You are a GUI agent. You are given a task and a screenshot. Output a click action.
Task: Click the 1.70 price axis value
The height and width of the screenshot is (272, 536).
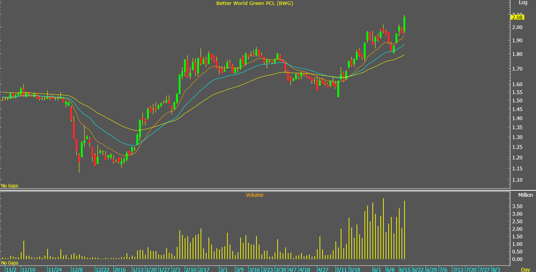coord(517,69)
